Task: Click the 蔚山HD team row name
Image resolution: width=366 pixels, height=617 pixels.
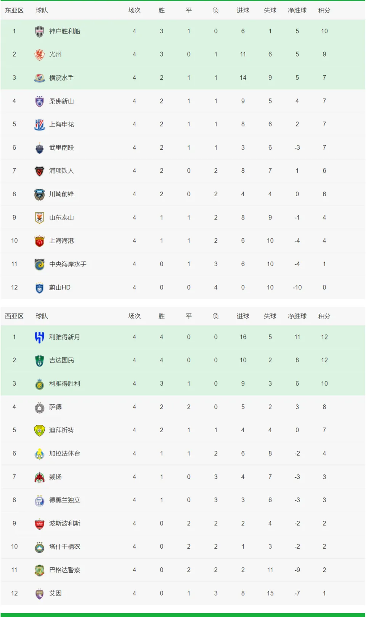Action: click(x=60, y=288)
